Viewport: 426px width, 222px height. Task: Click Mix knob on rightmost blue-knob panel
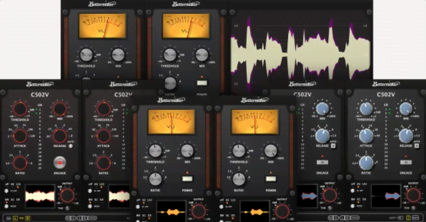[x=405, y=109]
